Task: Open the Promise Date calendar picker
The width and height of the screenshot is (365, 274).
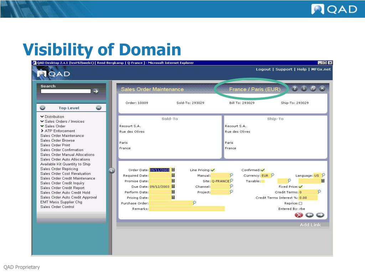Action: pos(173,181)
